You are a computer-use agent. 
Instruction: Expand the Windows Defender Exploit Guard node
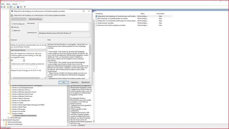(x=8, y=94)
